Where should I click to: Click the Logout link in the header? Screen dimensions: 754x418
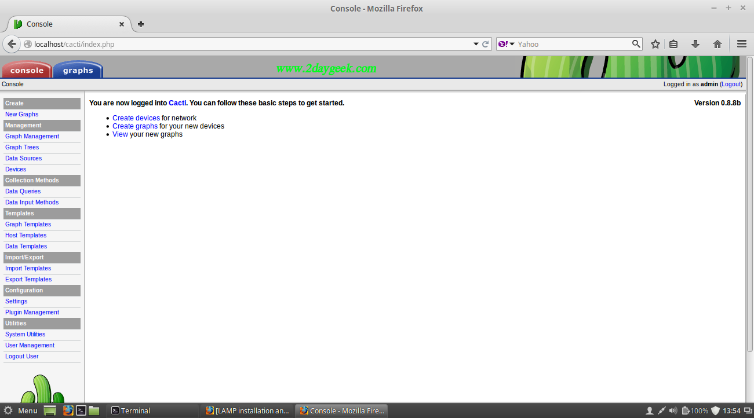(731, 85)
